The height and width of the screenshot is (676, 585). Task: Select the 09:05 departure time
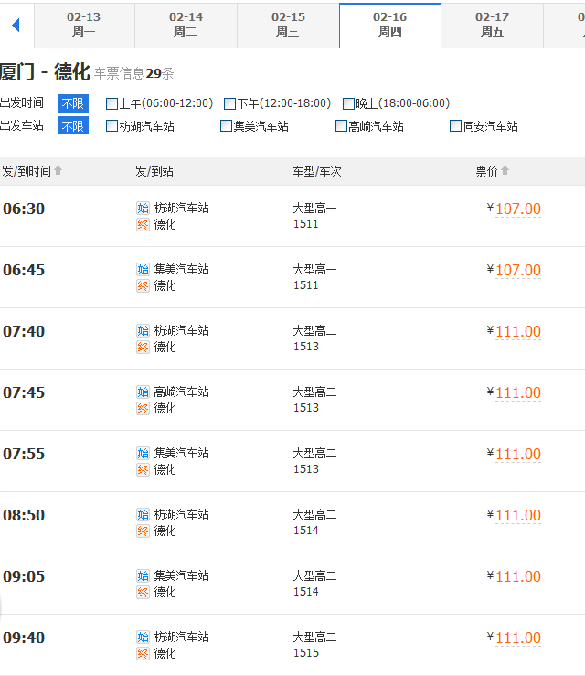[x=24, y=576]
